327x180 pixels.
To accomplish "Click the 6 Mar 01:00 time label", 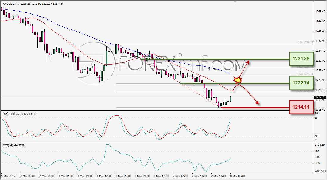I will pyautogui.click(x=123, y=176).
